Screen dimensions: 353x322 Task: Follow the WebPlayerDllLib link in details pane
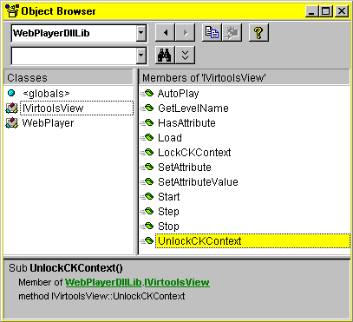tap(103, 282)
